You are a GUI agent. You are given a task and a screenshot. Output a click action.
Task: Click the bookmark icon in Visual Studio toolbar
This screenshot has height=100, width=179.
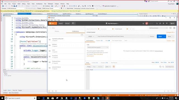coord(93,6)
